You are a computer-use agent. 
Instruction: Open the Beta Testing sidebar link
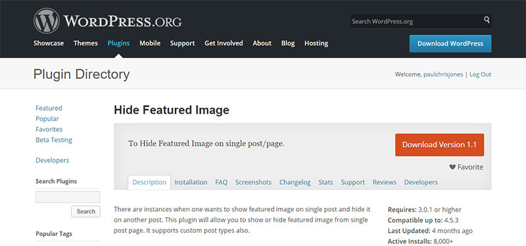point(54,140)
